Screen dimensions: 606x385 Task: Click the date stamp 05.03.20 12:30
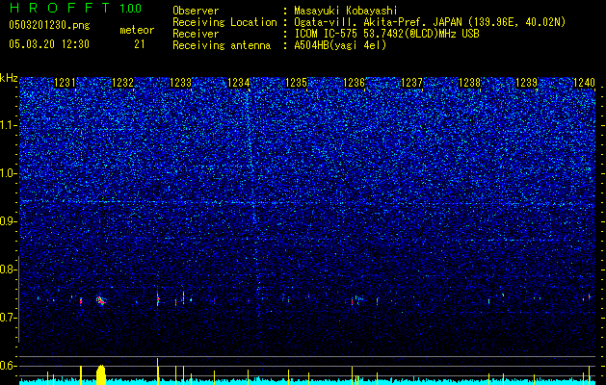[49, 44]
